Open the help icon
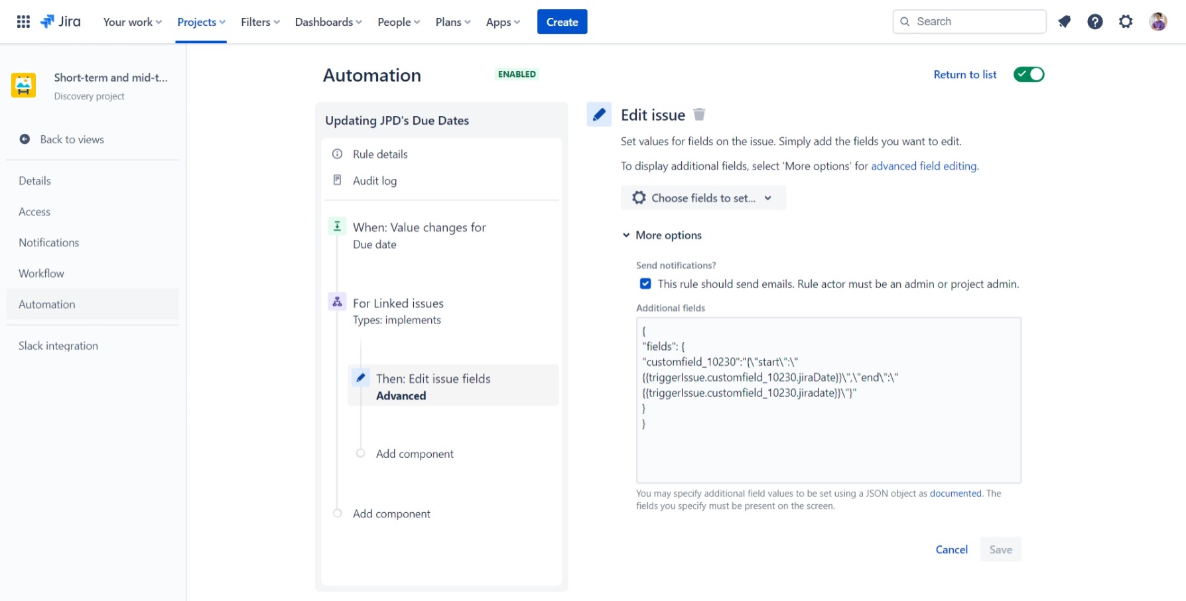Screen dimensions: 1186x601 coord(1094,21)
